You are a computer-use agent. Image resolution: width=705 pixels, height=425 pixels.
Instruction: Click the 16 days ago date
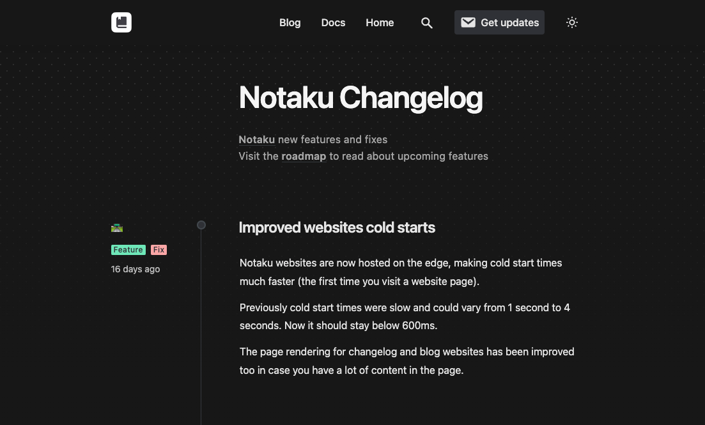(x=136, y=269)
